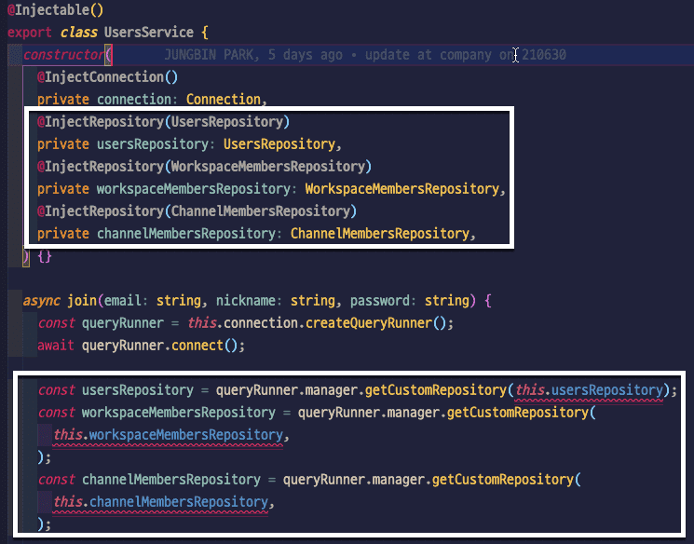Click underlined this.workspaceMembersRepository argument
The width and height of the screenshot is (694, 544).
[168, 435]
